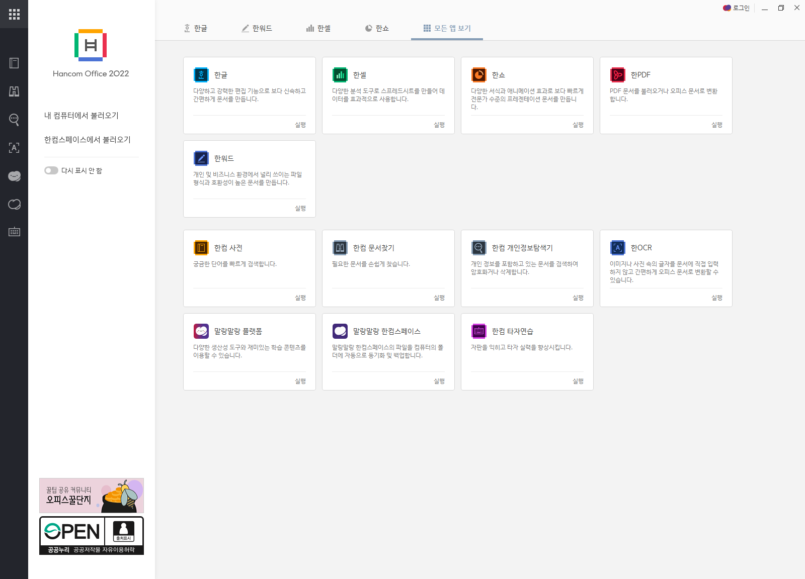Click the 한OCR card icon
The height and width of the screenshot is (579, 805).
tap(618, 248)
